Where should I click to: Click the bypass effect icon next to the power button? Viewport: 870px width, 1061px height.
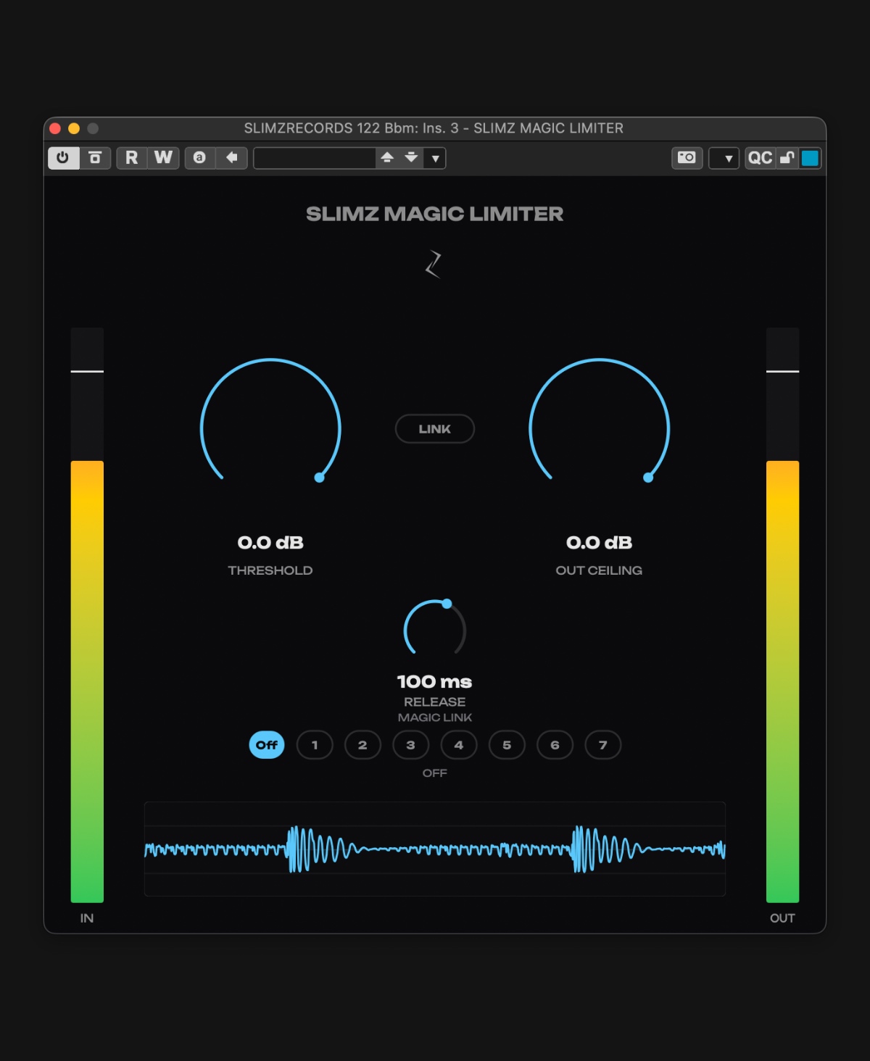point(95,158)
